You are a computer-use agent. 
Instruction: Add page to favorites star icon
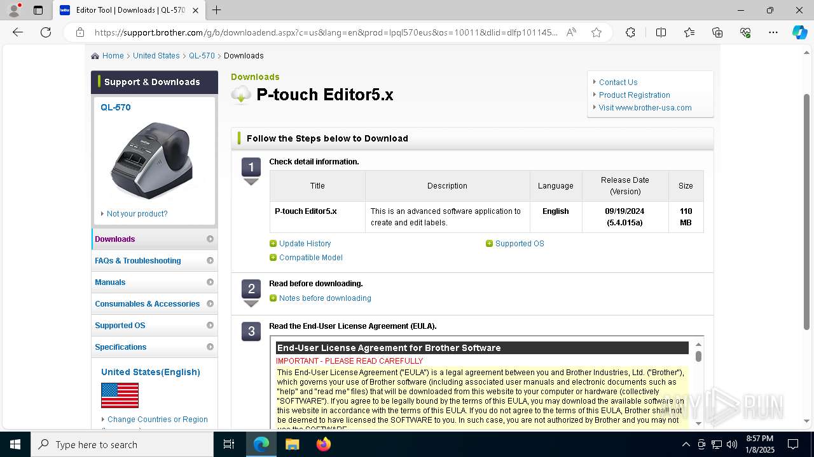pos(597,32)
